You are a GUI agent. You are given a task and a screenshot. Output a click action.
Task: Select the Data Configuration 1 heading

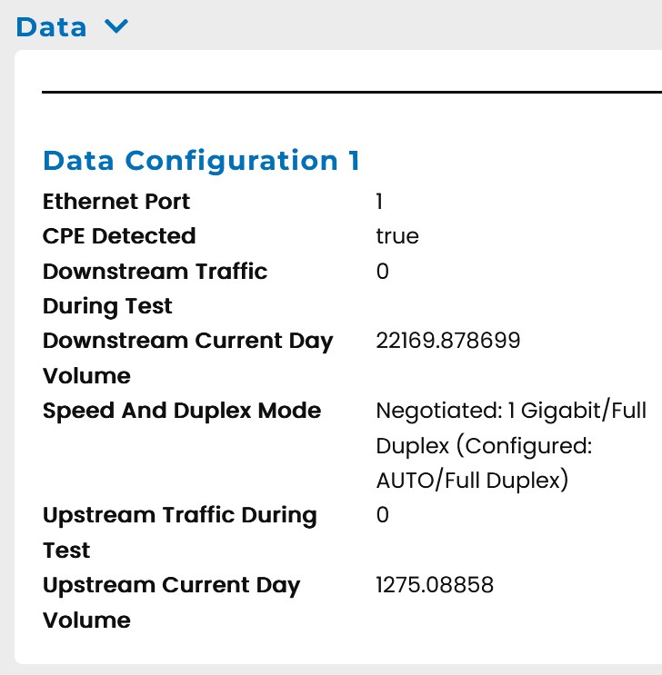tap(201, 161)
